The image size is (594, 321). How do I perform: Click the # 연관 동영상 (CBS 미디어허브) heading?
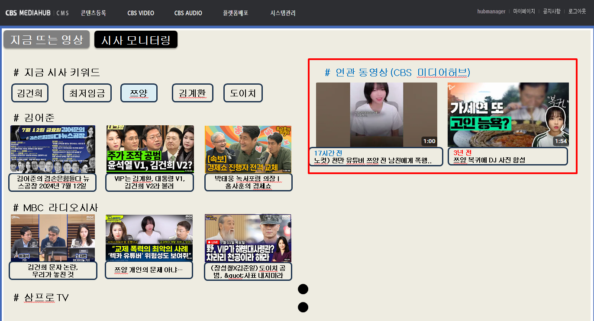397,73
